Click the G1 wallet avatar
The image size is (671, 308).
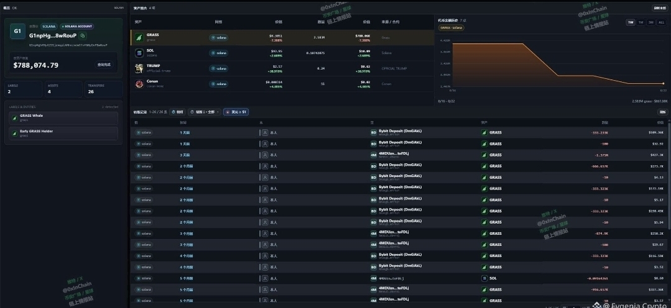[17, 31]
